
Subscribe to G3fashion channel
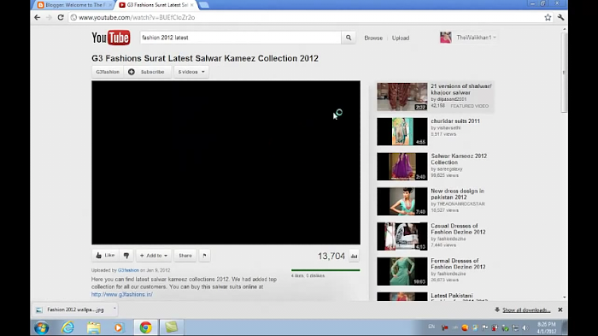[x=148, y=72]
